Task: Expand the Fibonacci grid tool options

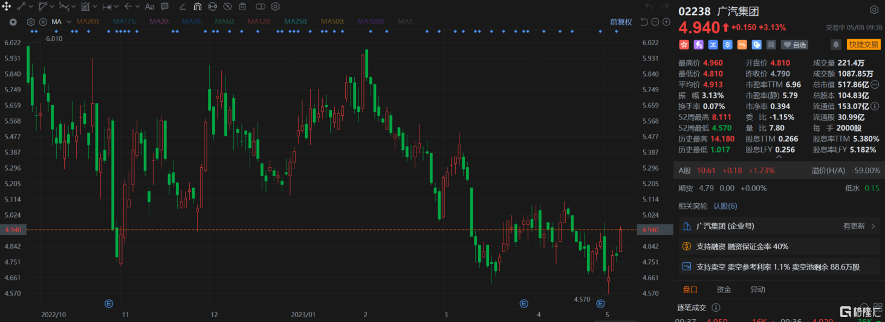Action: [95, 7]
